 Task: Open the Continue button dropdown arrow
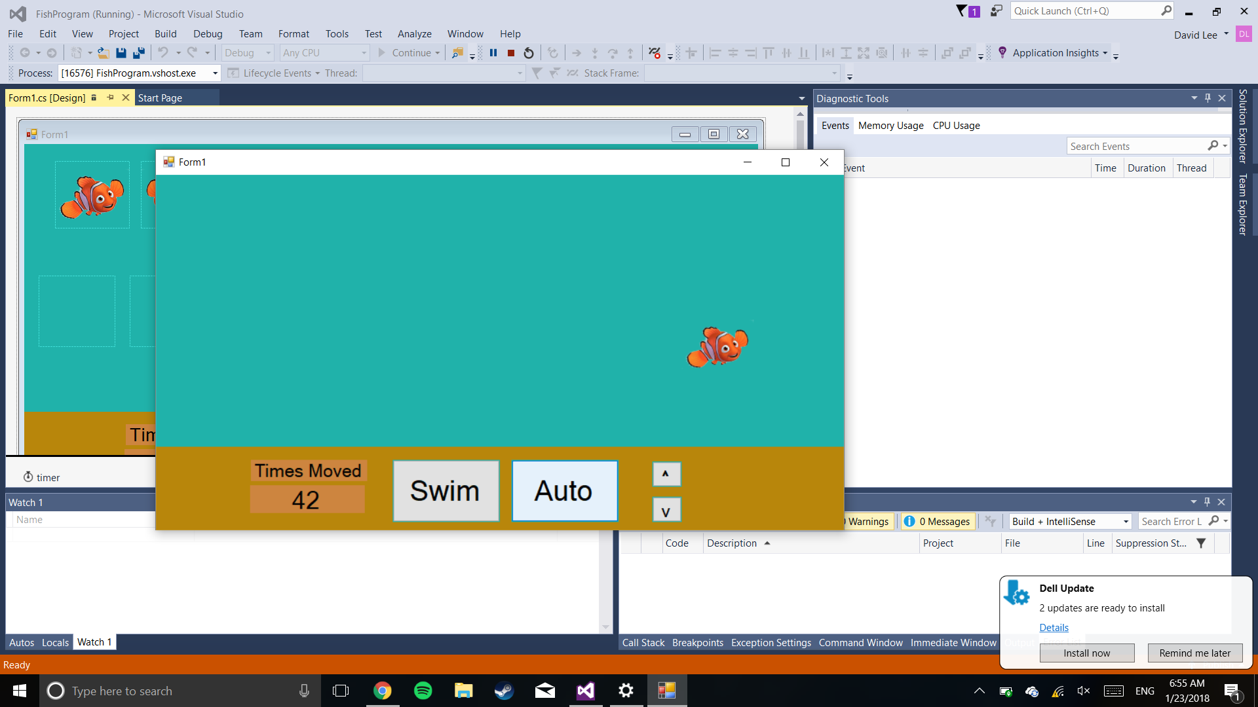pyautogui.click(x=437, y=53)
